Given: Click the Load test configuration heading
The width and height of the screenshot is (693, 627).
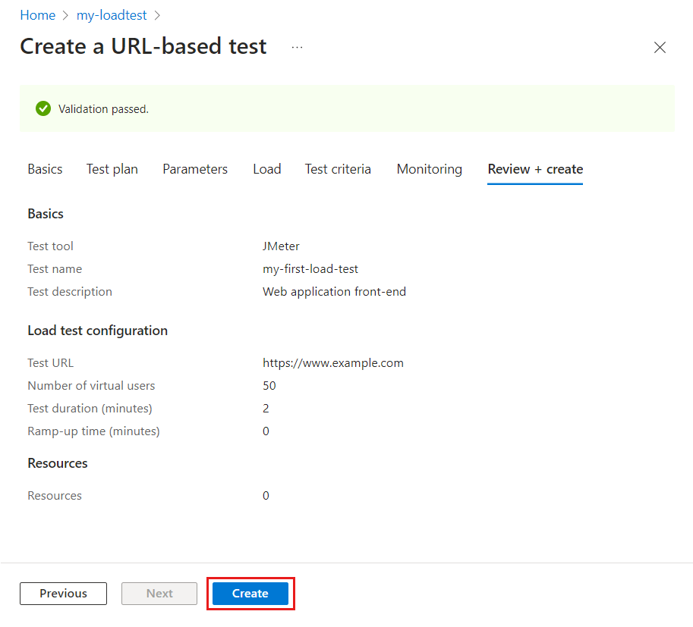Looking at the screenshot, I should click(97, 331).
